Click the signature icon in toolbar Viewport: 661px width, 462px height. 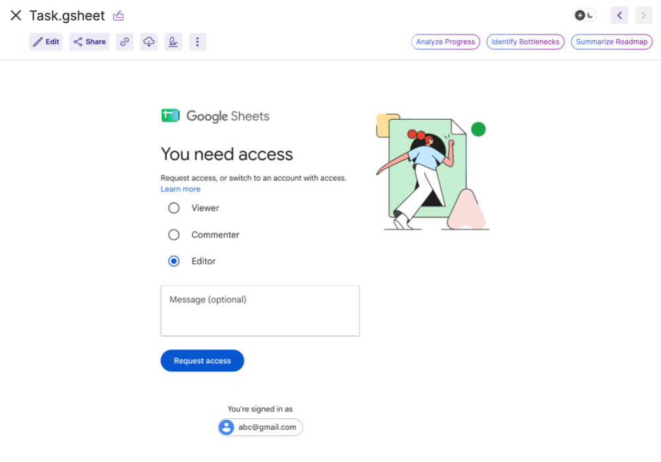tap(173, 42)
